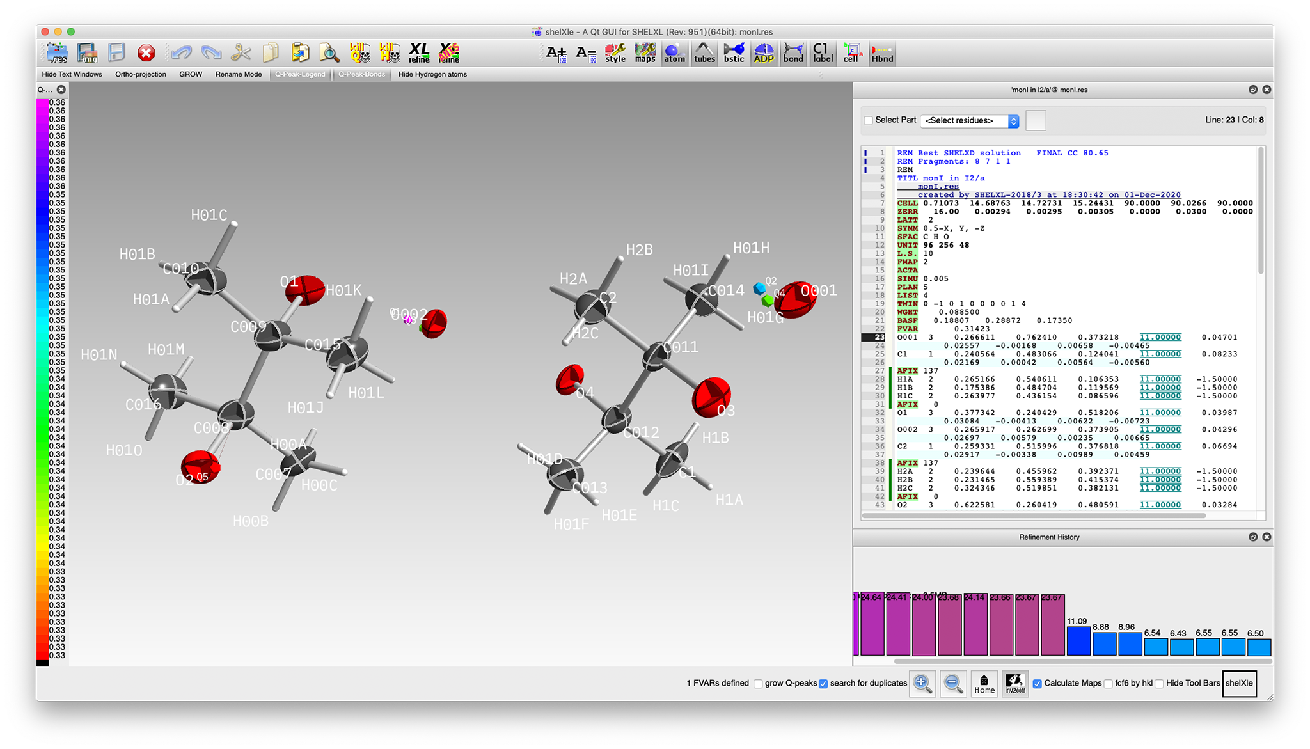Check the grow Q-peaks checkbox

point(758,684)
